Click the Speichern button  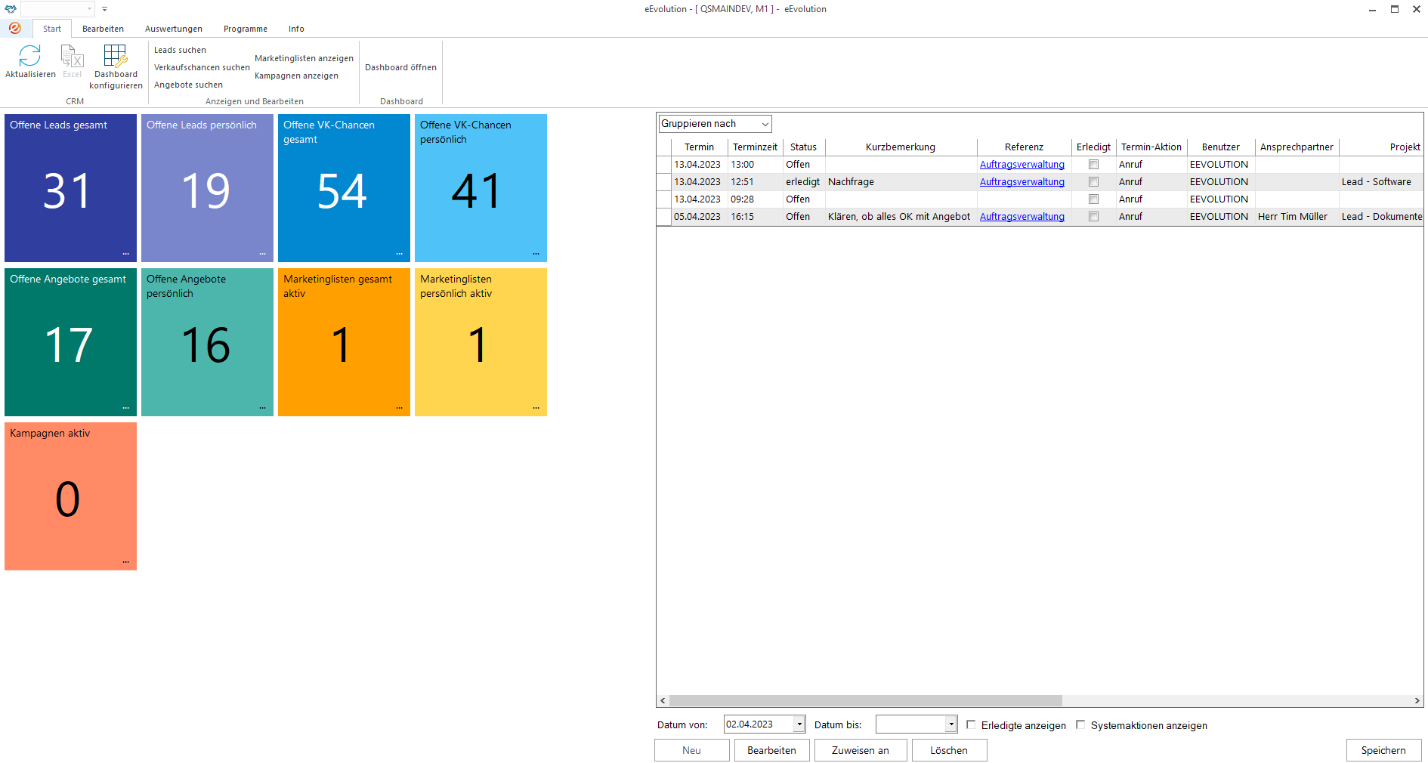point(1384,750)
